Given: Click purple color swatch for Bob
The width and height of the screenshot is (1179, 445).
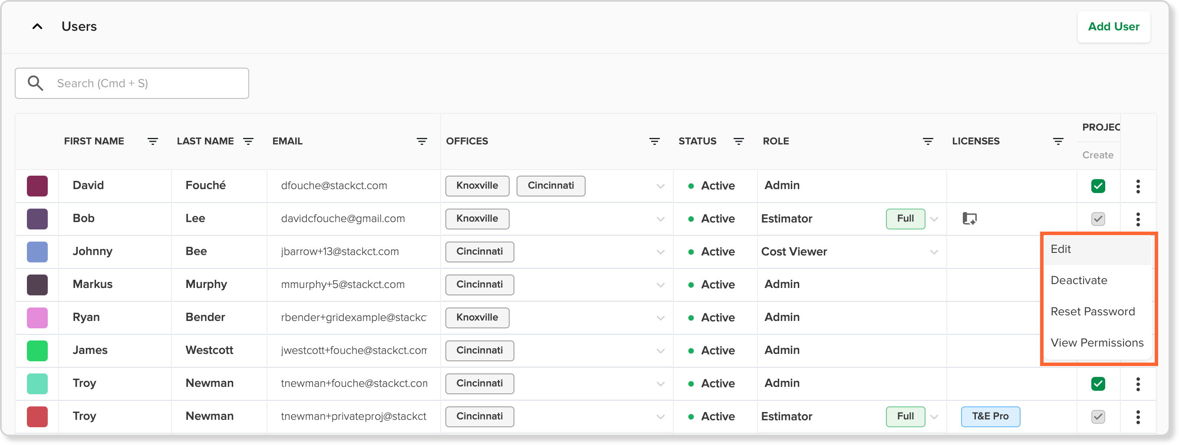Looking at the screenshot, I should pos(37,219).
